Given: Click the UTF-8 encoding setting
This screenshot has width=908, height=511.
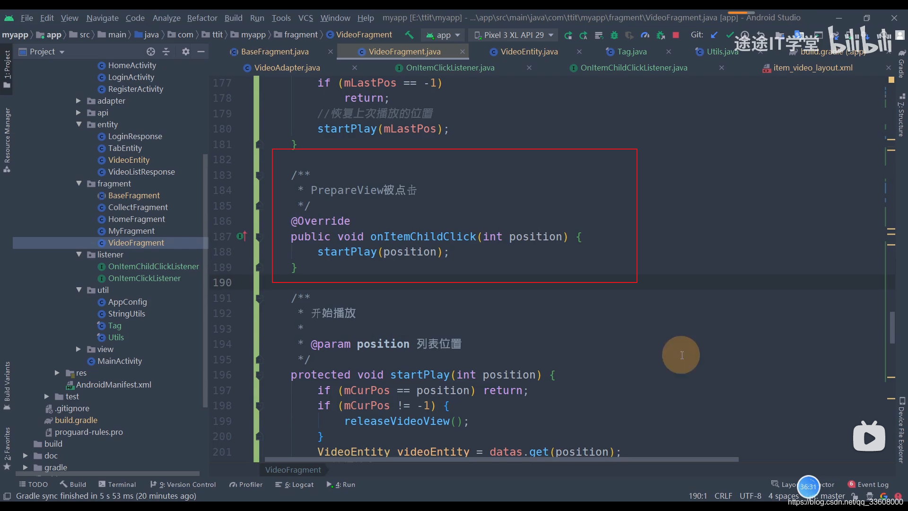Looking at the screenshot, I should [x=751, y=496].
